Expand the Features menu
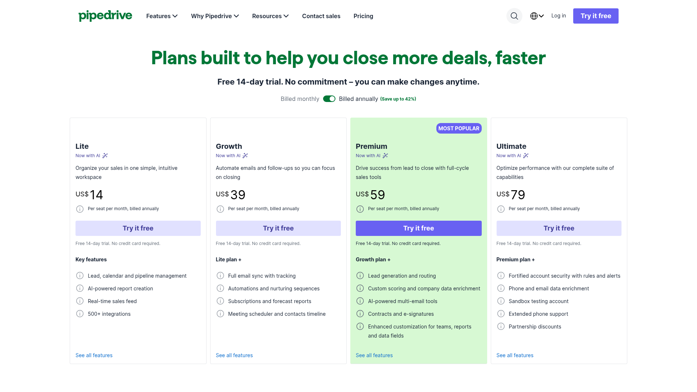The height and width of the screenshot is (392, 697). point(162,16)
